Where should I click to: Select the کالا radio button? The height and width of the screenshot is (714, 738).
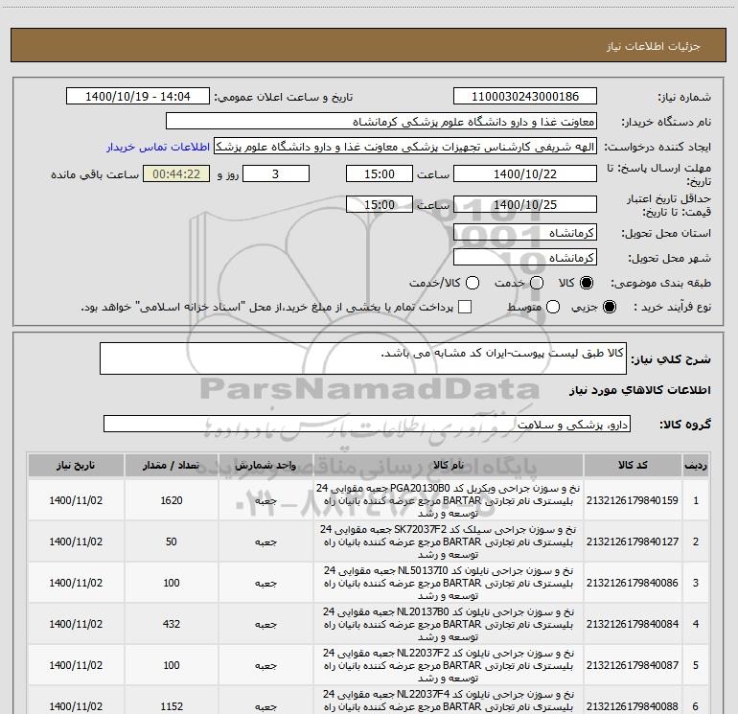click(x=587, y=283)
